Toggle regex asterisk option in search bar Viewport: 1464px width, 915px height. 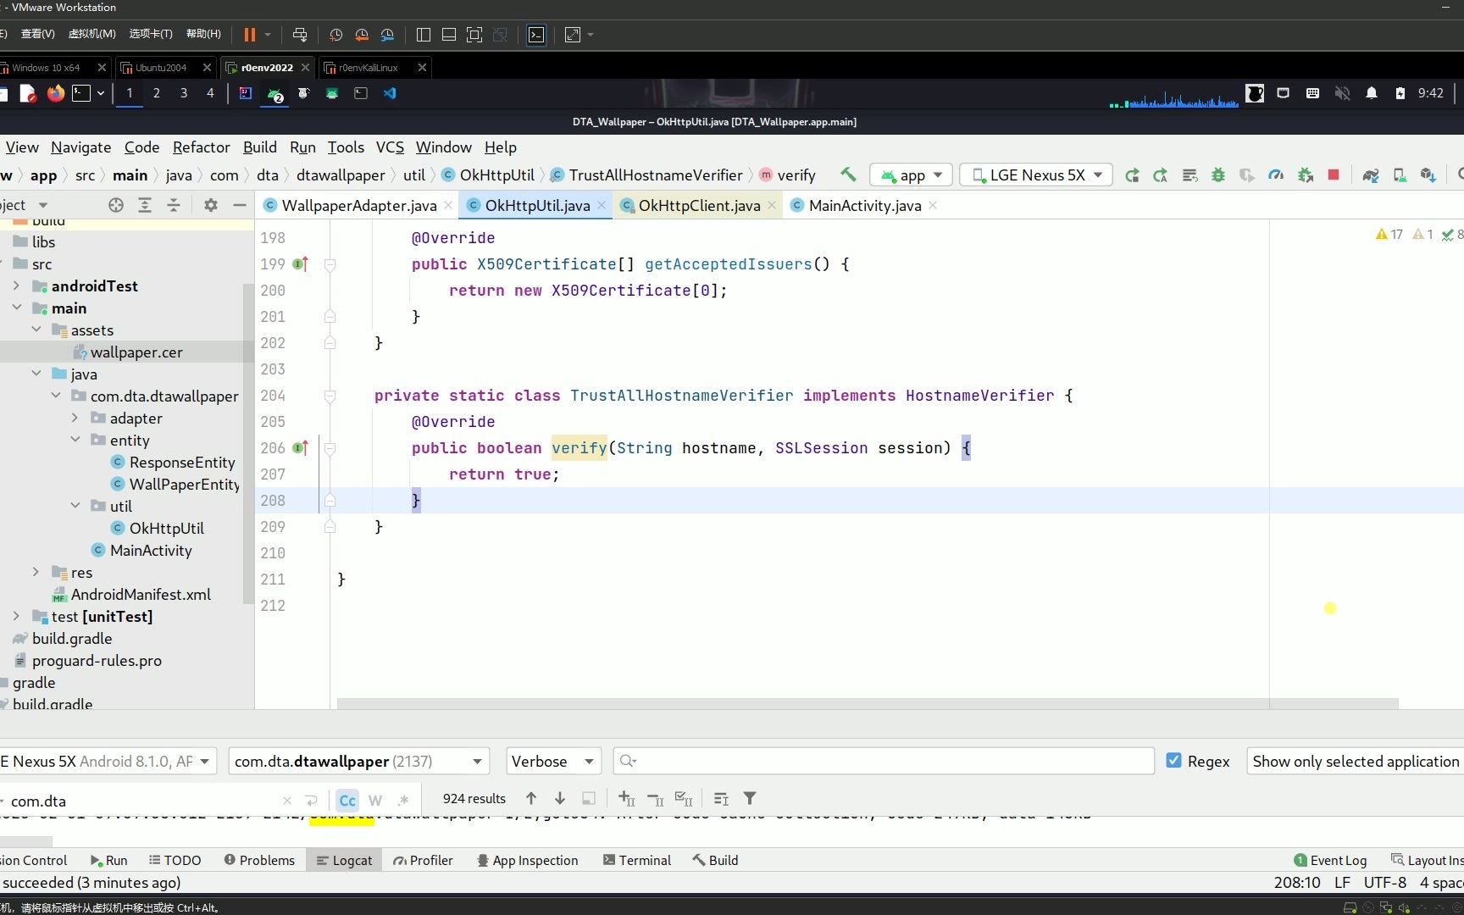(403, 800)
